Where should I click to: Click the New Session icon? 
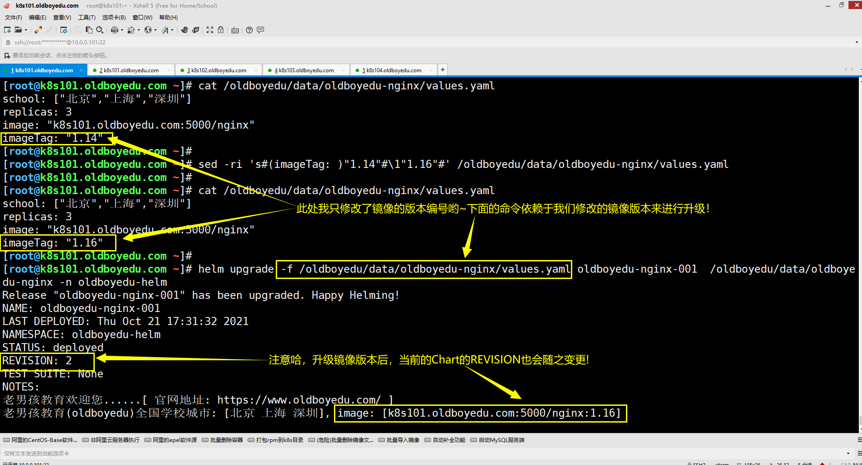(7, 30)
